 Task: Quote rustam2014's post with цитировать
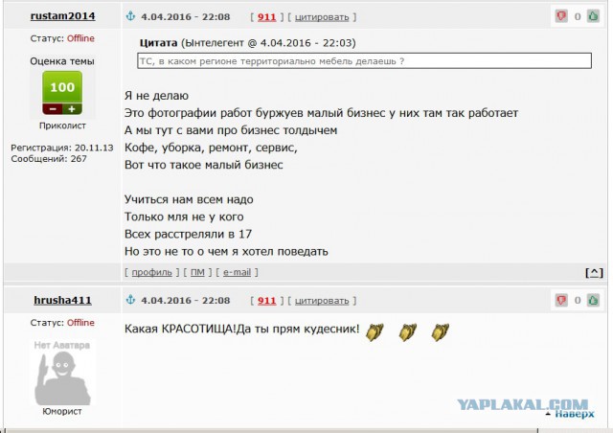click(322, 17)
